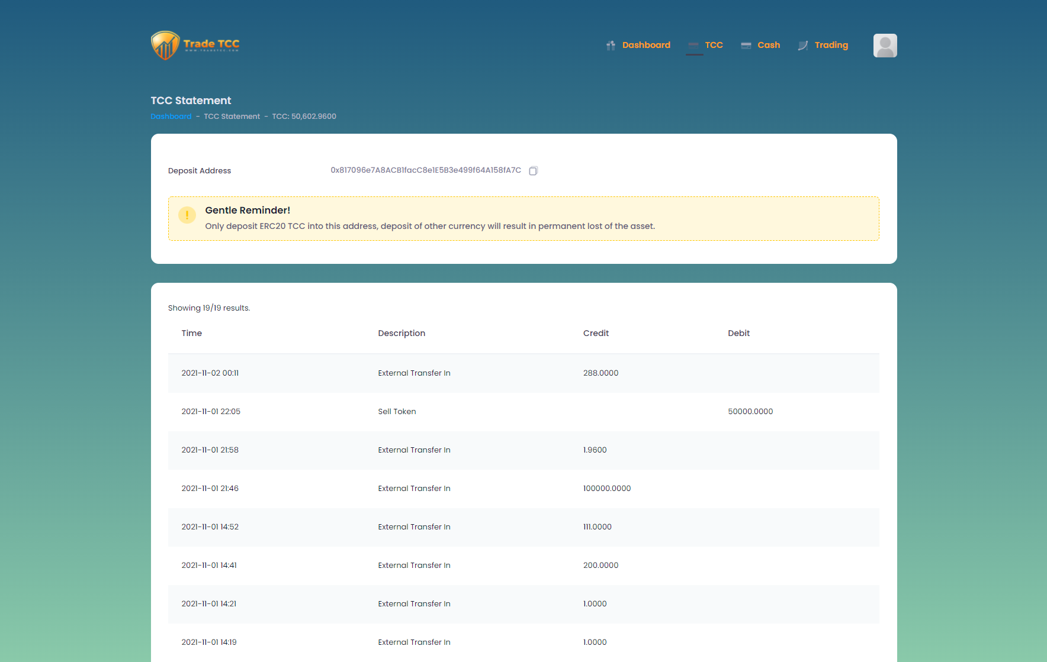Click the 2021-11-02 00:11 time cell

pyautogui.click(x=210, y=373)
